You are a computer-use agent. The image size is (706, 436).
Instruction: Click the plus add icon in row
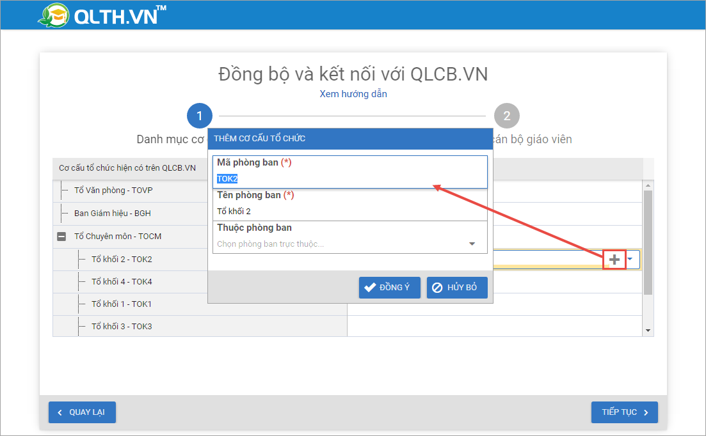pos(614,260)
